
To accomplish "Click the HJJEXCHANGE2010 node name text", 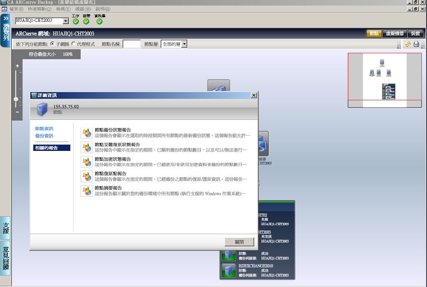I will pyautogui.click(x=256, y=266).
